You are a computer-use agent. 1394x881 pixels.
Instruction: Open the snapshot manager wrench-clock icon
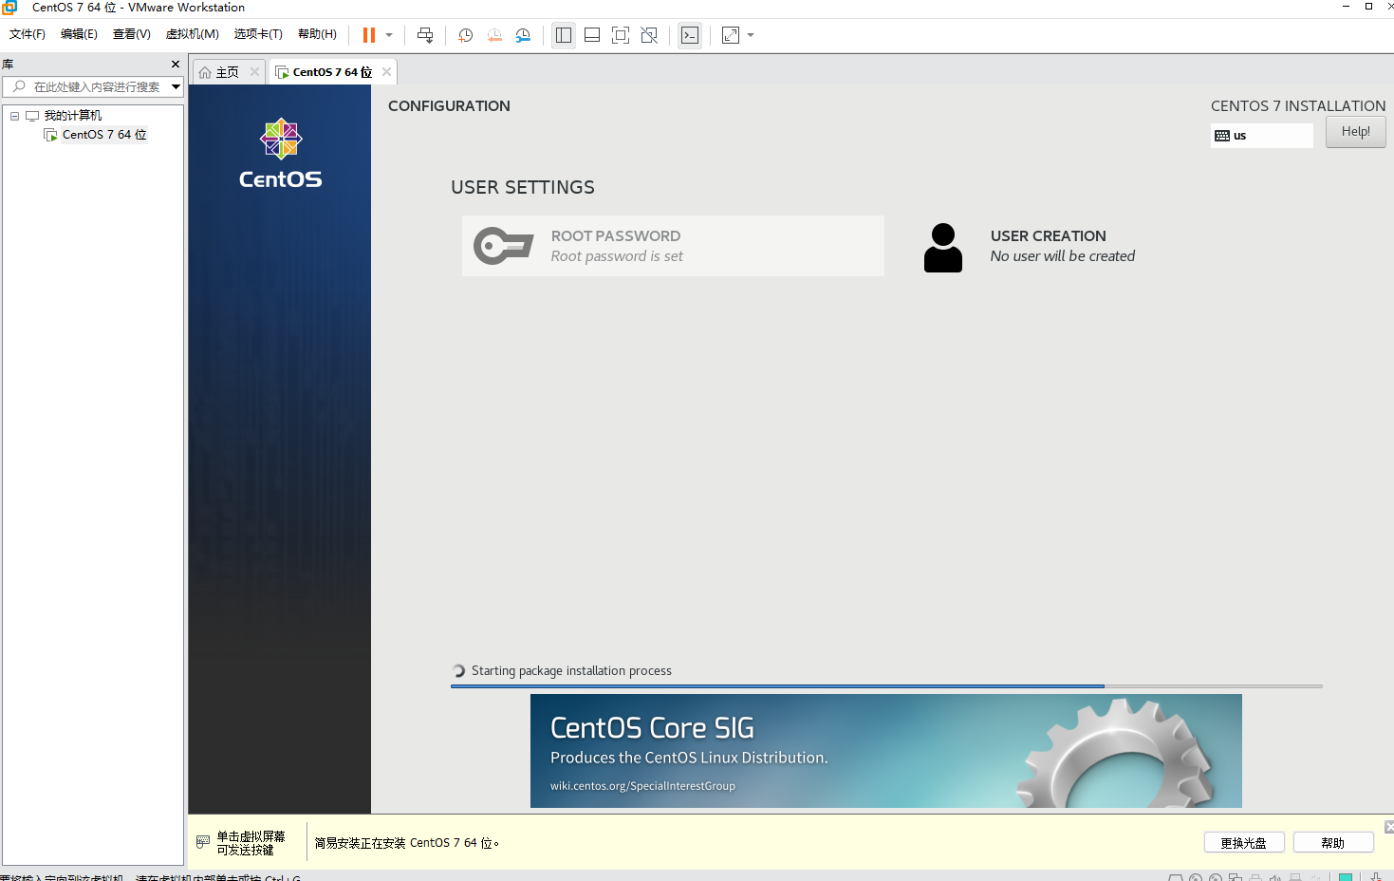[x=523, y=35]
